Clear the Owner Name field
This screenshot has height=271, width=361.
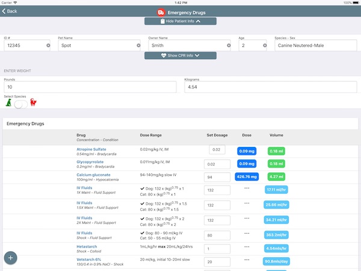point(229,45)
